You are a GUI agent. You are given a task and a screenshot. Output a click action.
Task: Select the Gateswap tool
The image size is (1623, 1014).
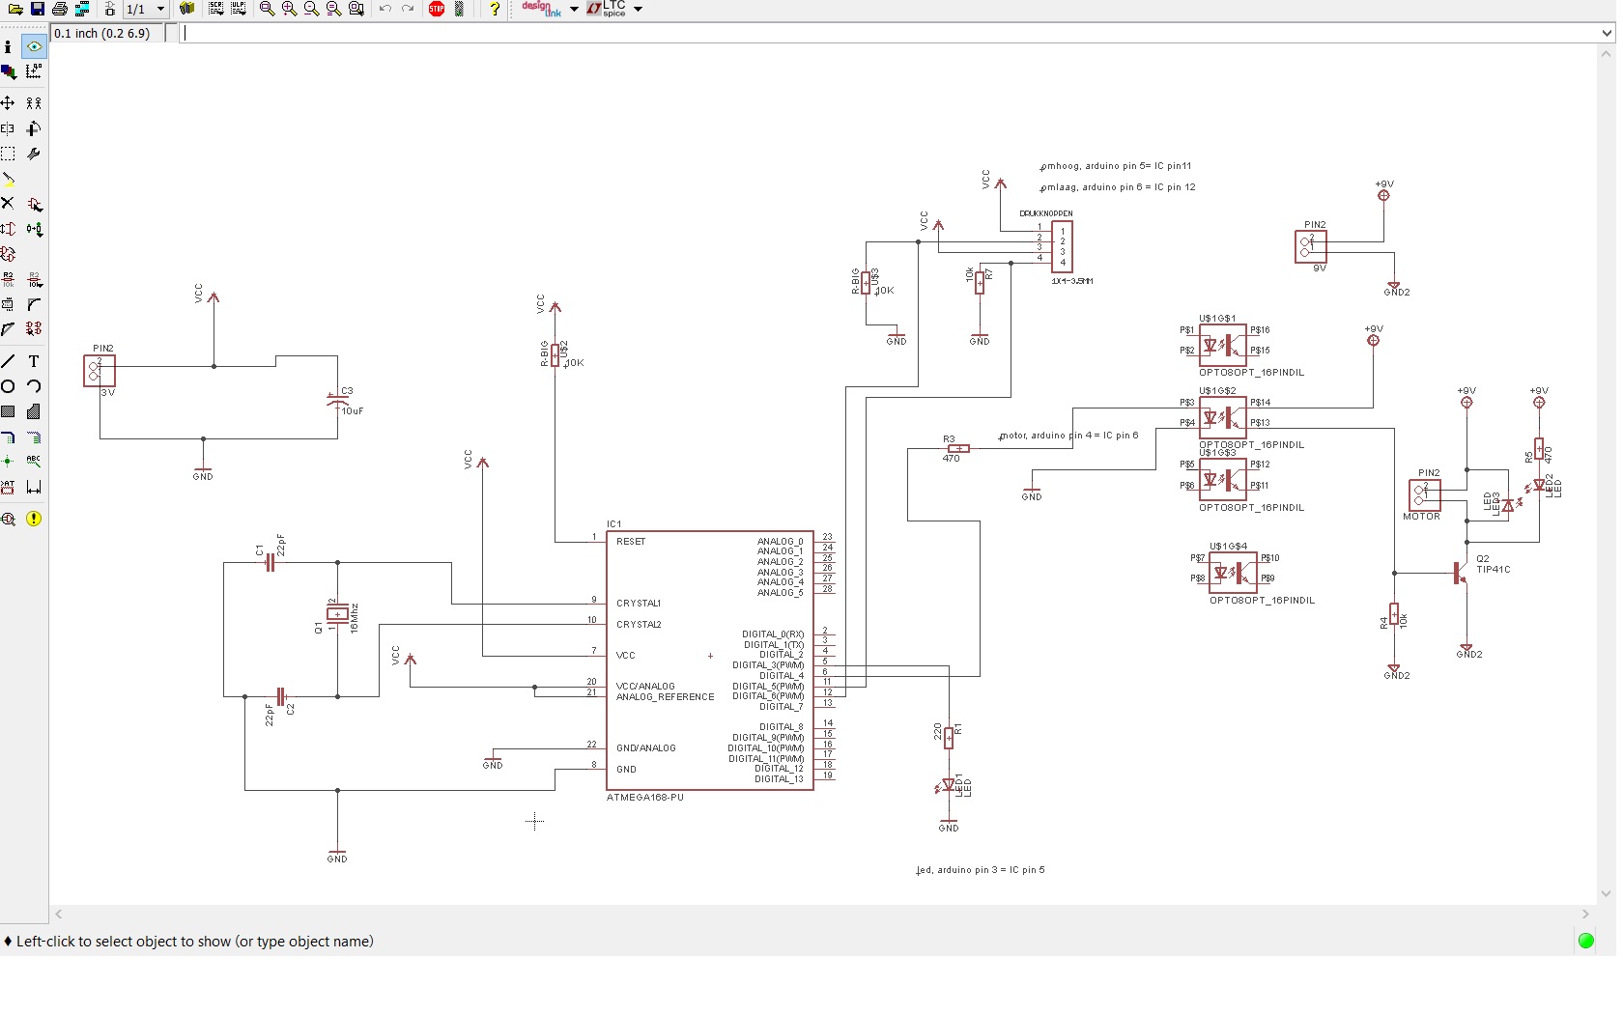(x=9, y=254)
